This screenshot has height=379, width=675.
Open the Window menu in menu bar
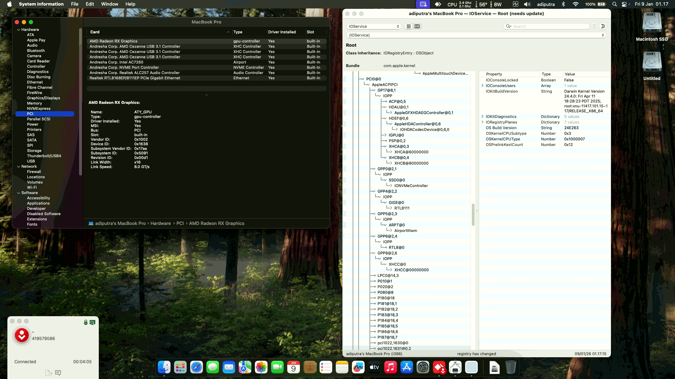[x=109, y=4]
